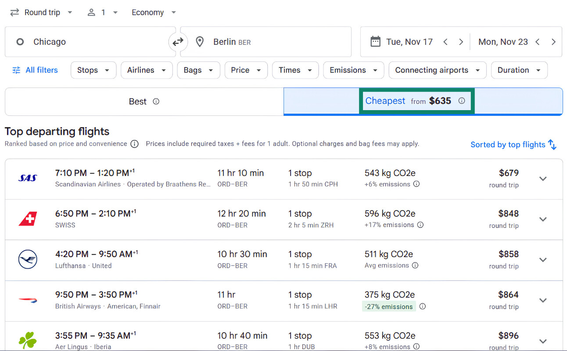Viewport: 567px width, 351px height.
Task: Open the Economy class dropdown
Action: pyautogui.click(x=154, y=12)
